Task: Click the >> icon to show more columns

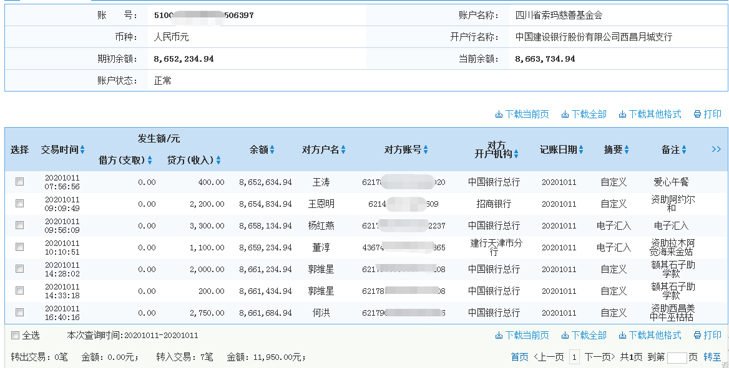Action: [x=717, y=149]
